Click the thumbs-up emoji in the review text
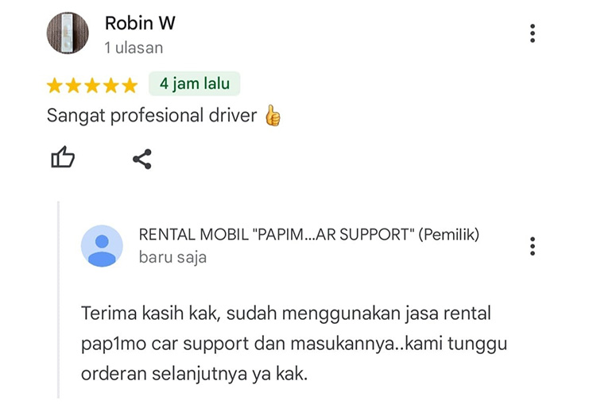 click(x=273, y=115)
